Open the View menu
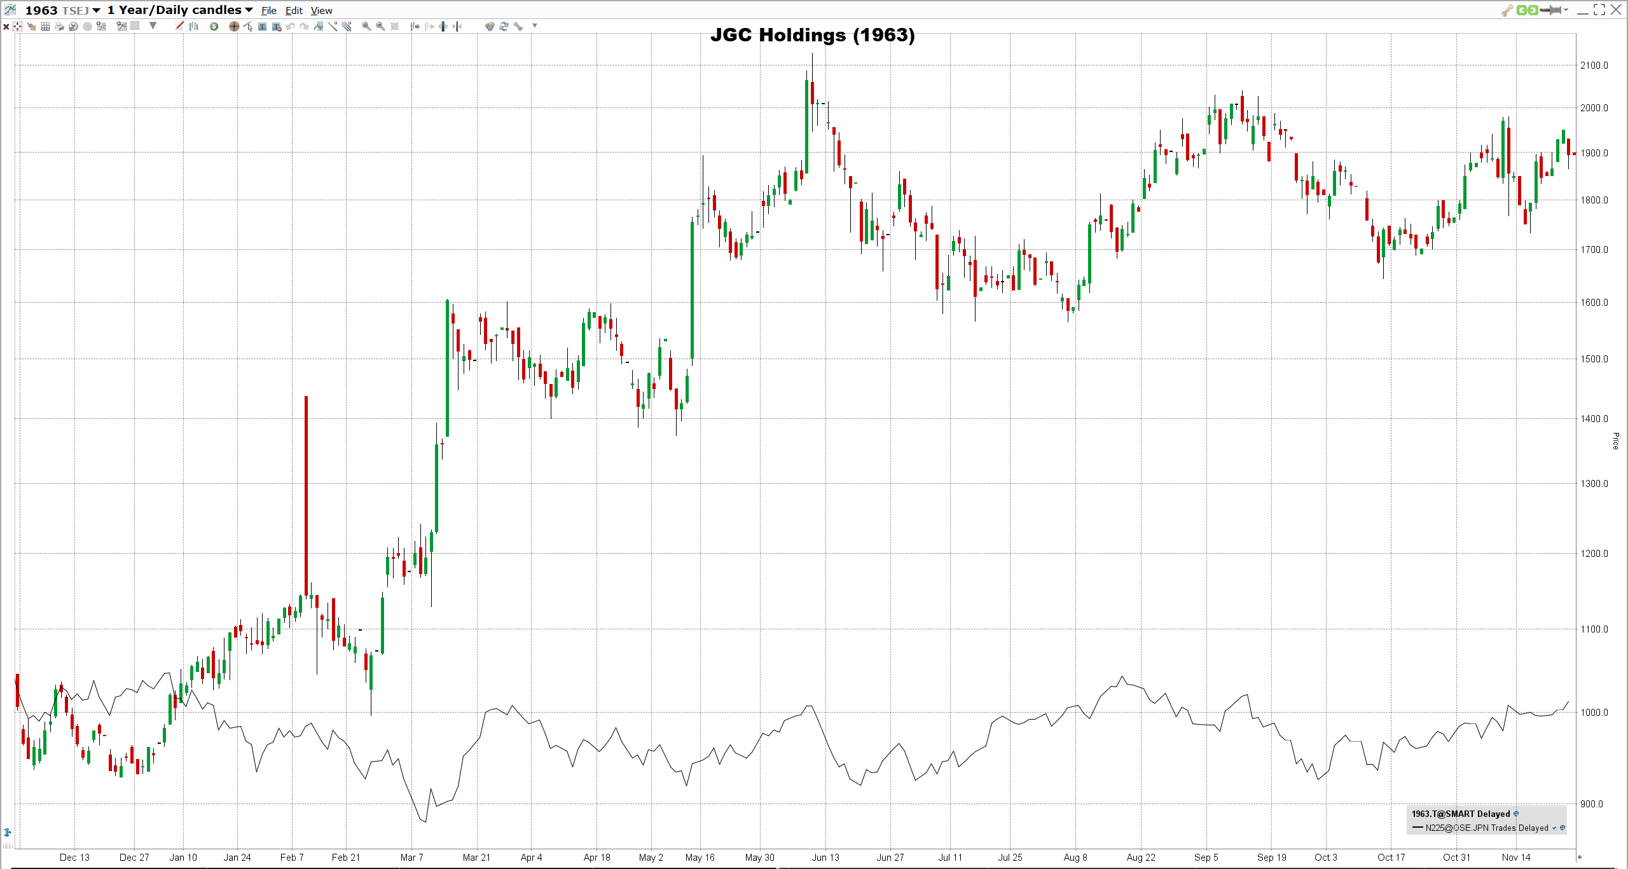Viewport: 1628px width, 869px height. pos(321,11)
